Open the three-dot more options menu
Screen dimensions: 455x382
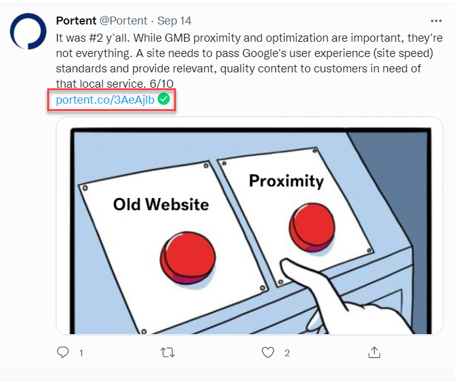pos(436,21)
